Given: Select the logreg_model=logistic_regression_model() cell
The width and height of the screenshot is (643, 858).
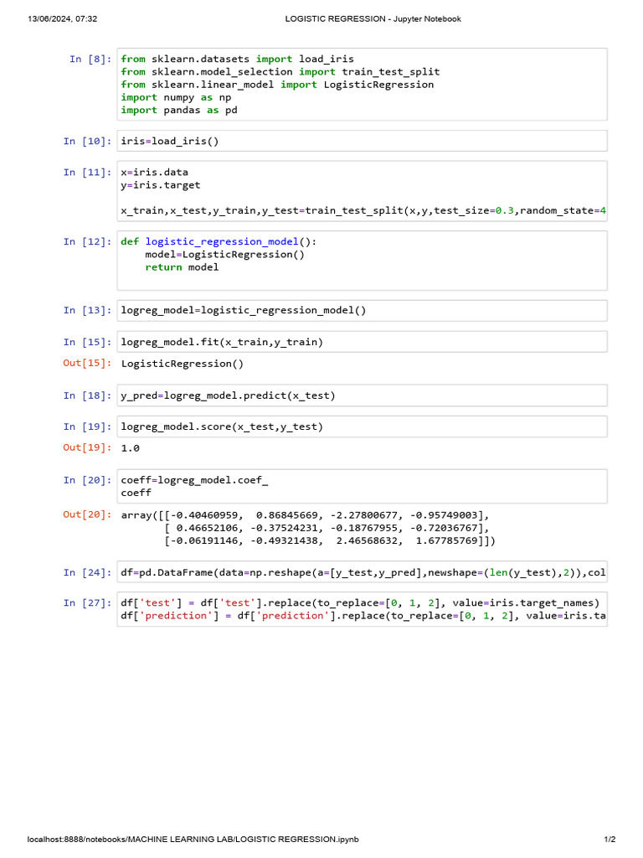Looking at the screenshot, I should [x=362, y=310].
